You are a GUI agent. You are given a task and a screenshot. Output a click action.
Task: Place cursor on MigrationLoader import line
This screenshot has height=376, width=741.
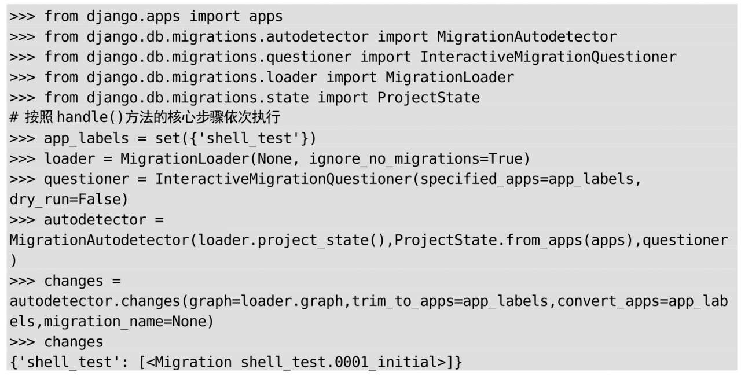pos(262,77)
